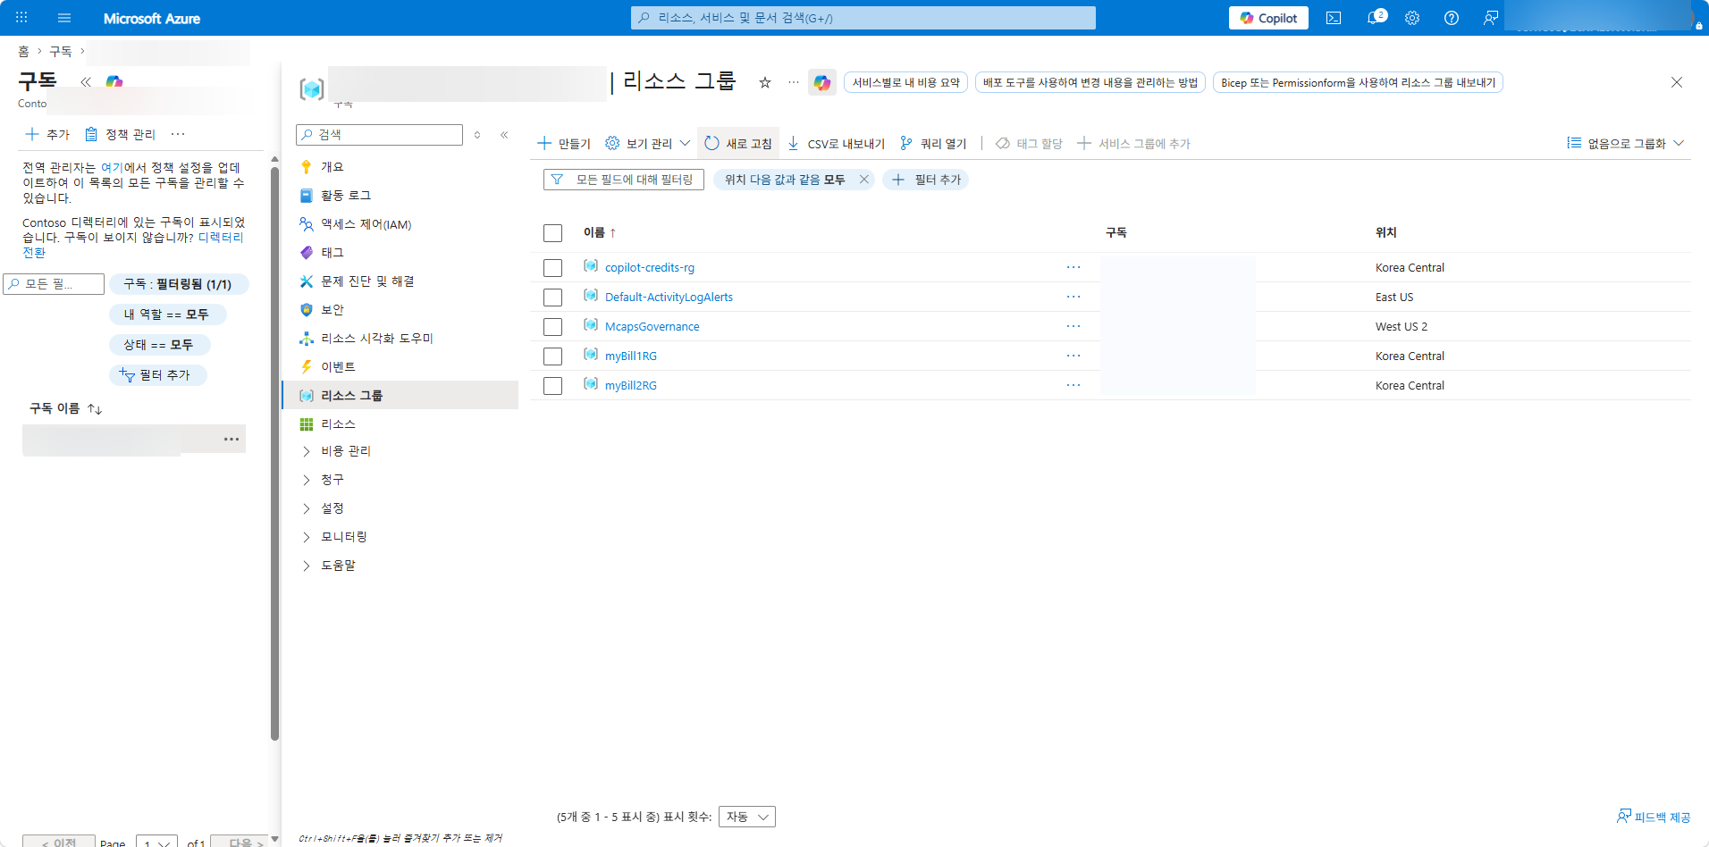Open the myBill2RG link
The height and width of the screenshot is (847, 1709).
[x=631, y=386]
